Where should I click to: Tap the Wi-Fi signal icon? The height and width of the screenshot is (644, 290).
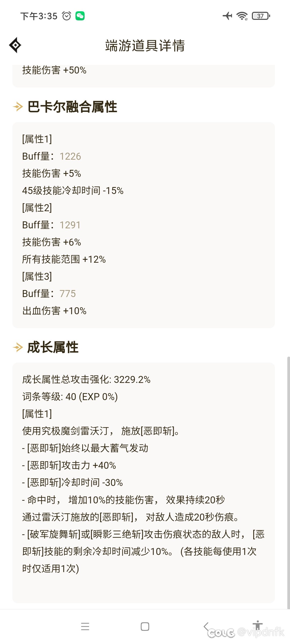pos(242,16)
